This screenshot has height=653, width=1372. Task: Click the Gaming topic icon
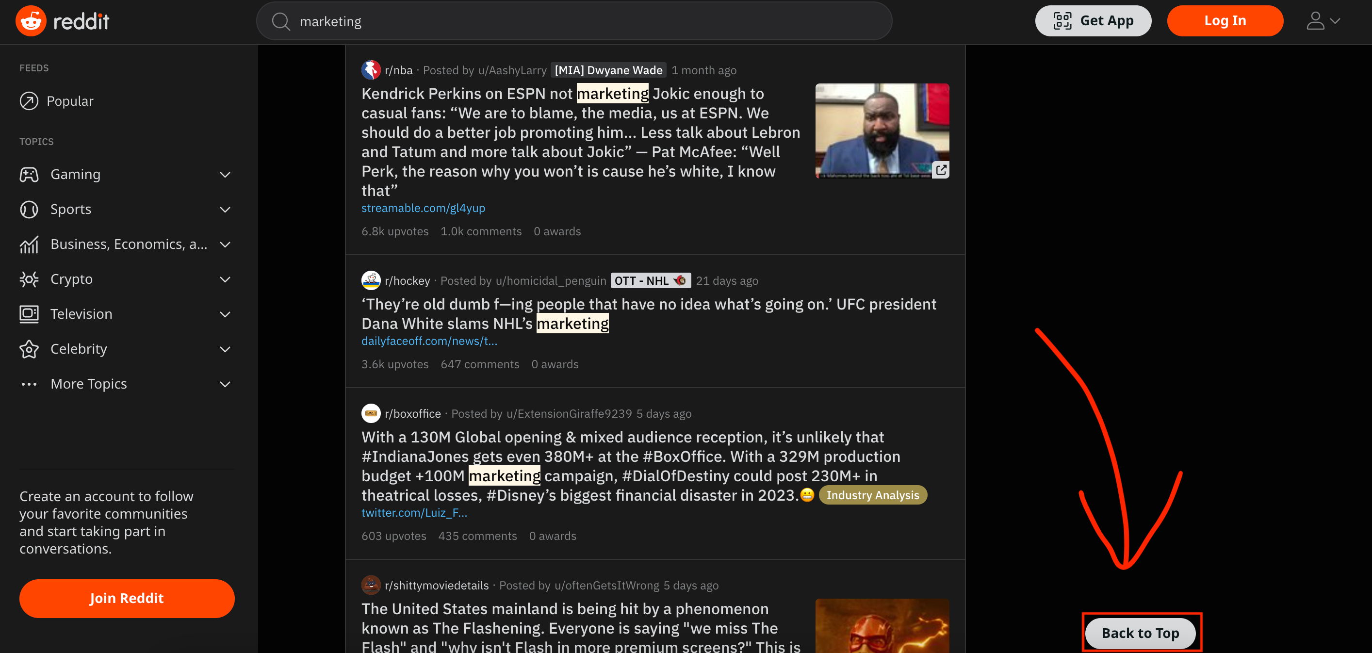[30, 173]
